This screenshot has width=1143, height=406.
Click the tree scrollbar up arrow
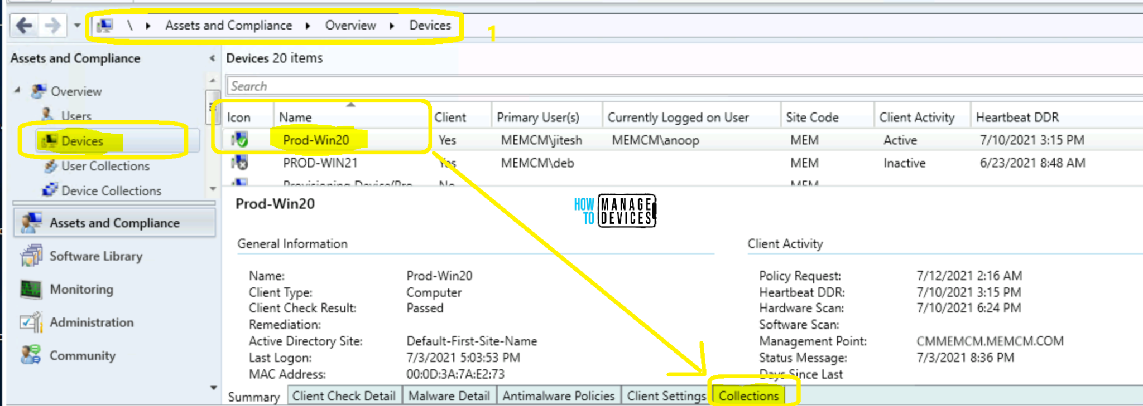pyautogui.click(x=213, y=81)
